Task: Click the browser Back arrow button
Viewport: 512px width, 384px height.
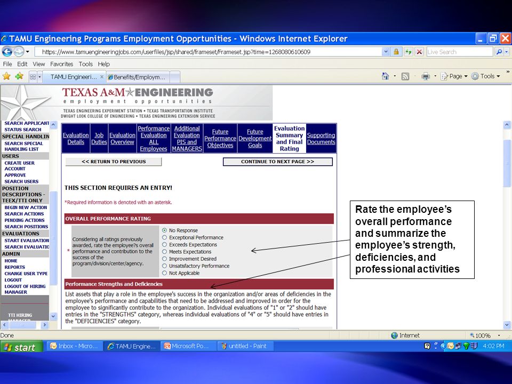Action: [7, 52]
